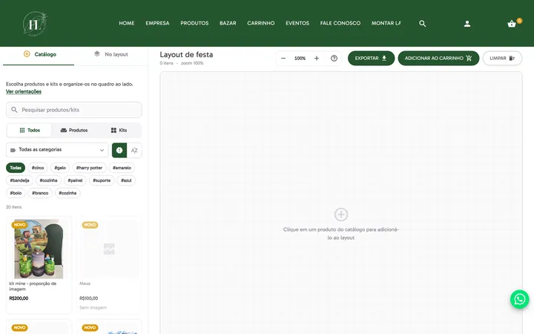The width and height of the screenshot is (534, 334).
Task: Go to HOME in navigation
Action: click(x=127, y=23)
